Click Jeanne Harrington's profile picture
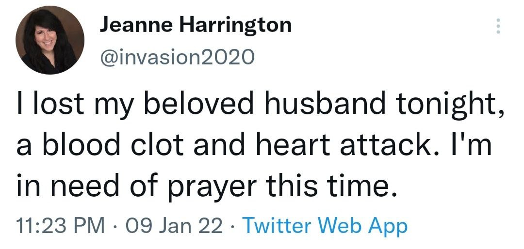 [50, 41]
